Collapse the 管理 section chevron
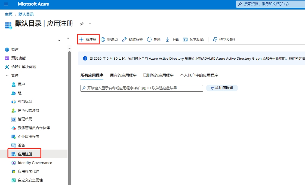 pos(7,75)
